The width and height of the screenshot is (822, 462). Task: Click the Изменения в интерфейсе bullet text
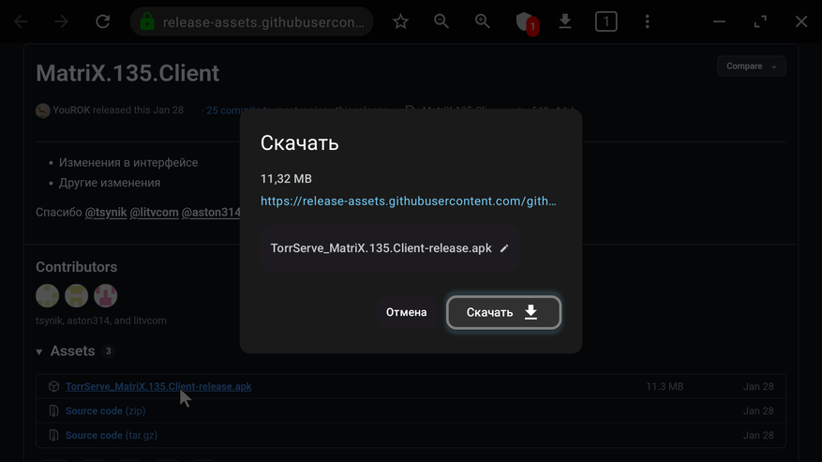pyautogui.click(x=128, y=162)
